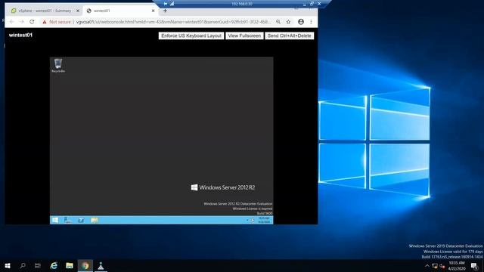
Task: Launch Internet Explorer from host taskbar
Action: [x=54, y=265]
